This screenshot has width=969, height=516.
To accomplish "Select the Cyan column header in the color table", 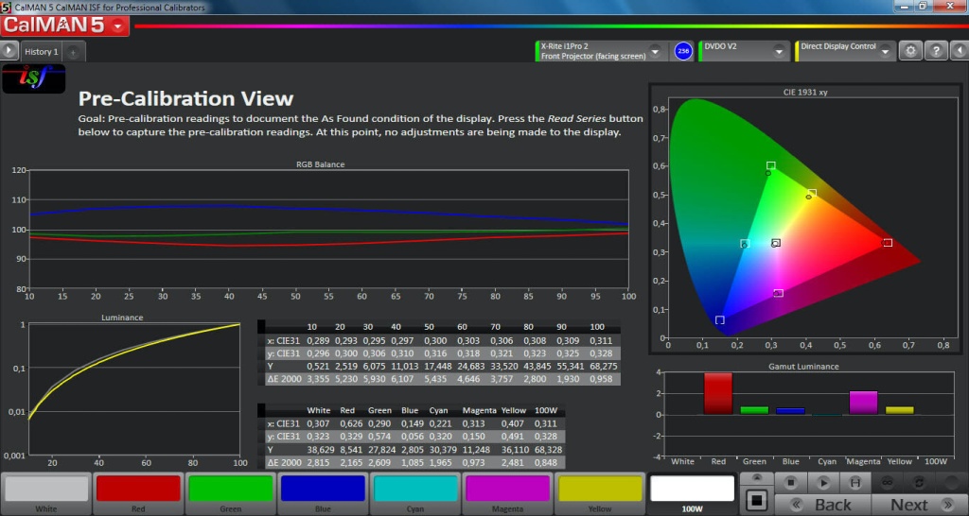I will coord(439,410).
